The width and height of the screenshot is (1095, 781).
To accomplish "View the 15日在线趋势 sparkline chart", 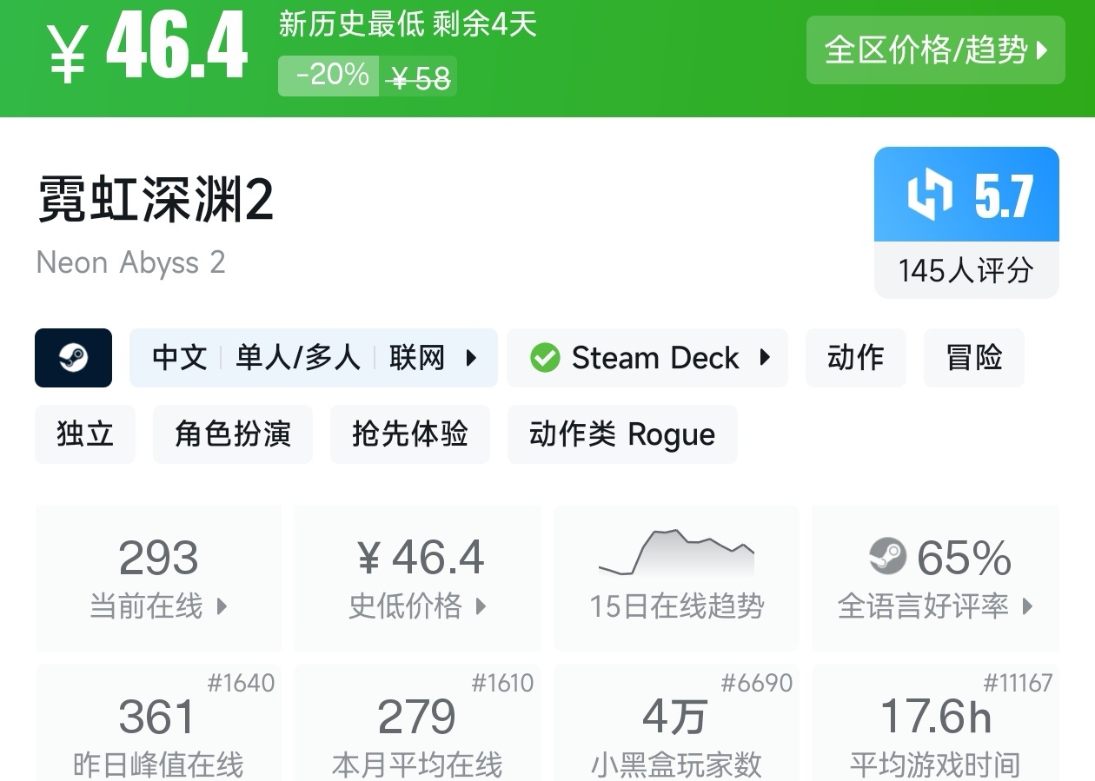I will 676,553.
